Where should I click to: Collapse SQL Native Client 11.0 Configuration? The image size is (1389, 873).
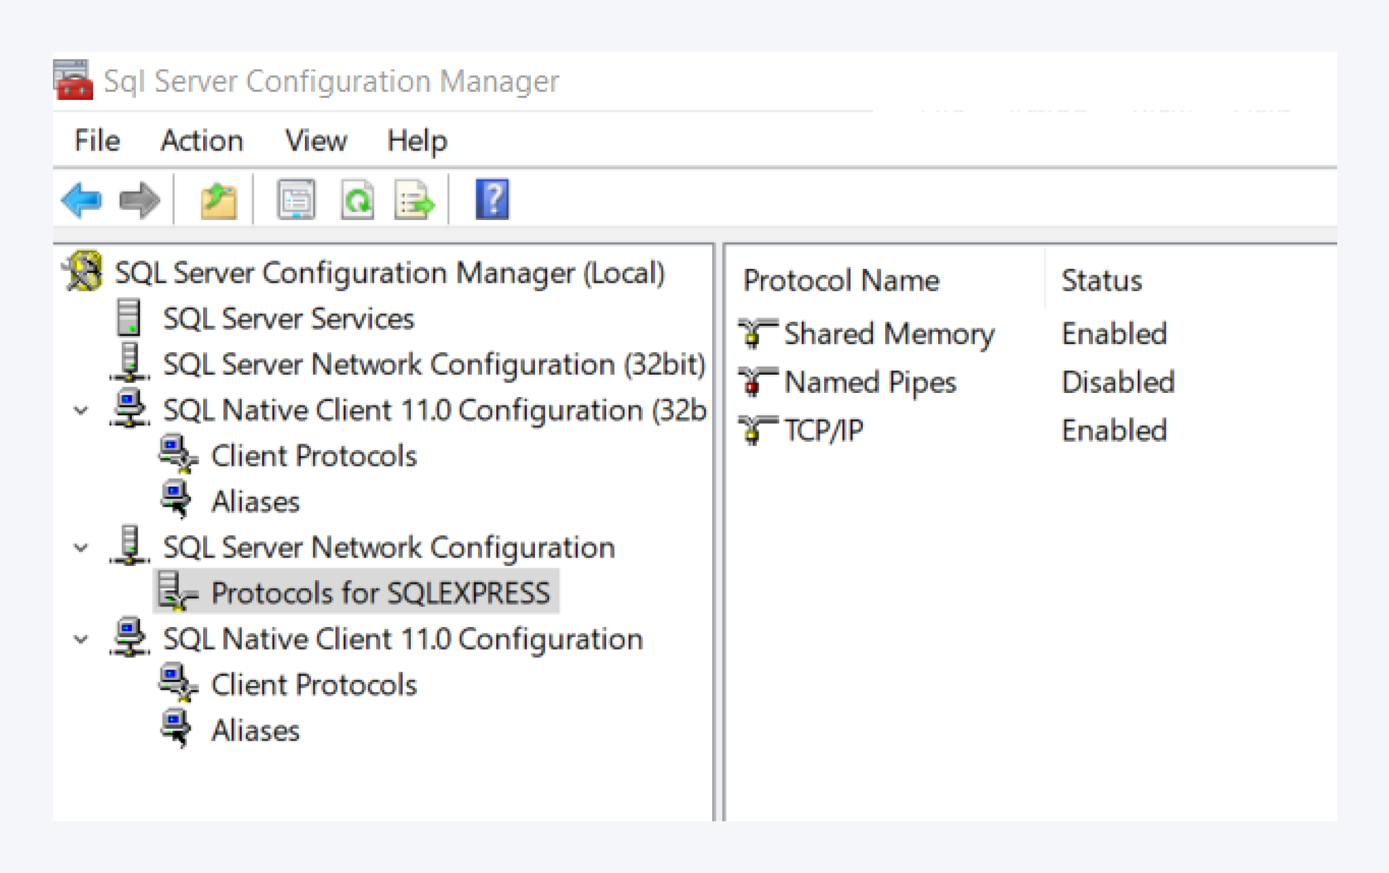coord(81,639)
